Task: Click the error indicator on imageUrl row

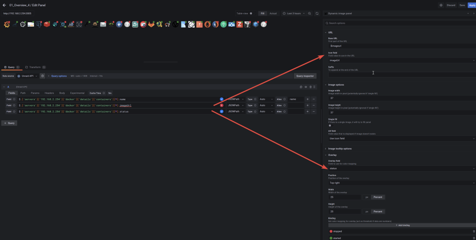Action: (x=222, y=106)
